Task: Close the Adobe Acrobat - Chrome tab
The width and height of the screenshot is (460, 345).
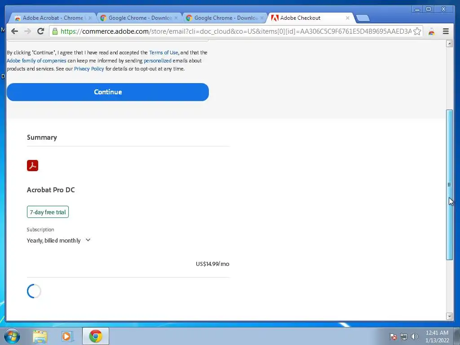Action: (x=90, y=18)
